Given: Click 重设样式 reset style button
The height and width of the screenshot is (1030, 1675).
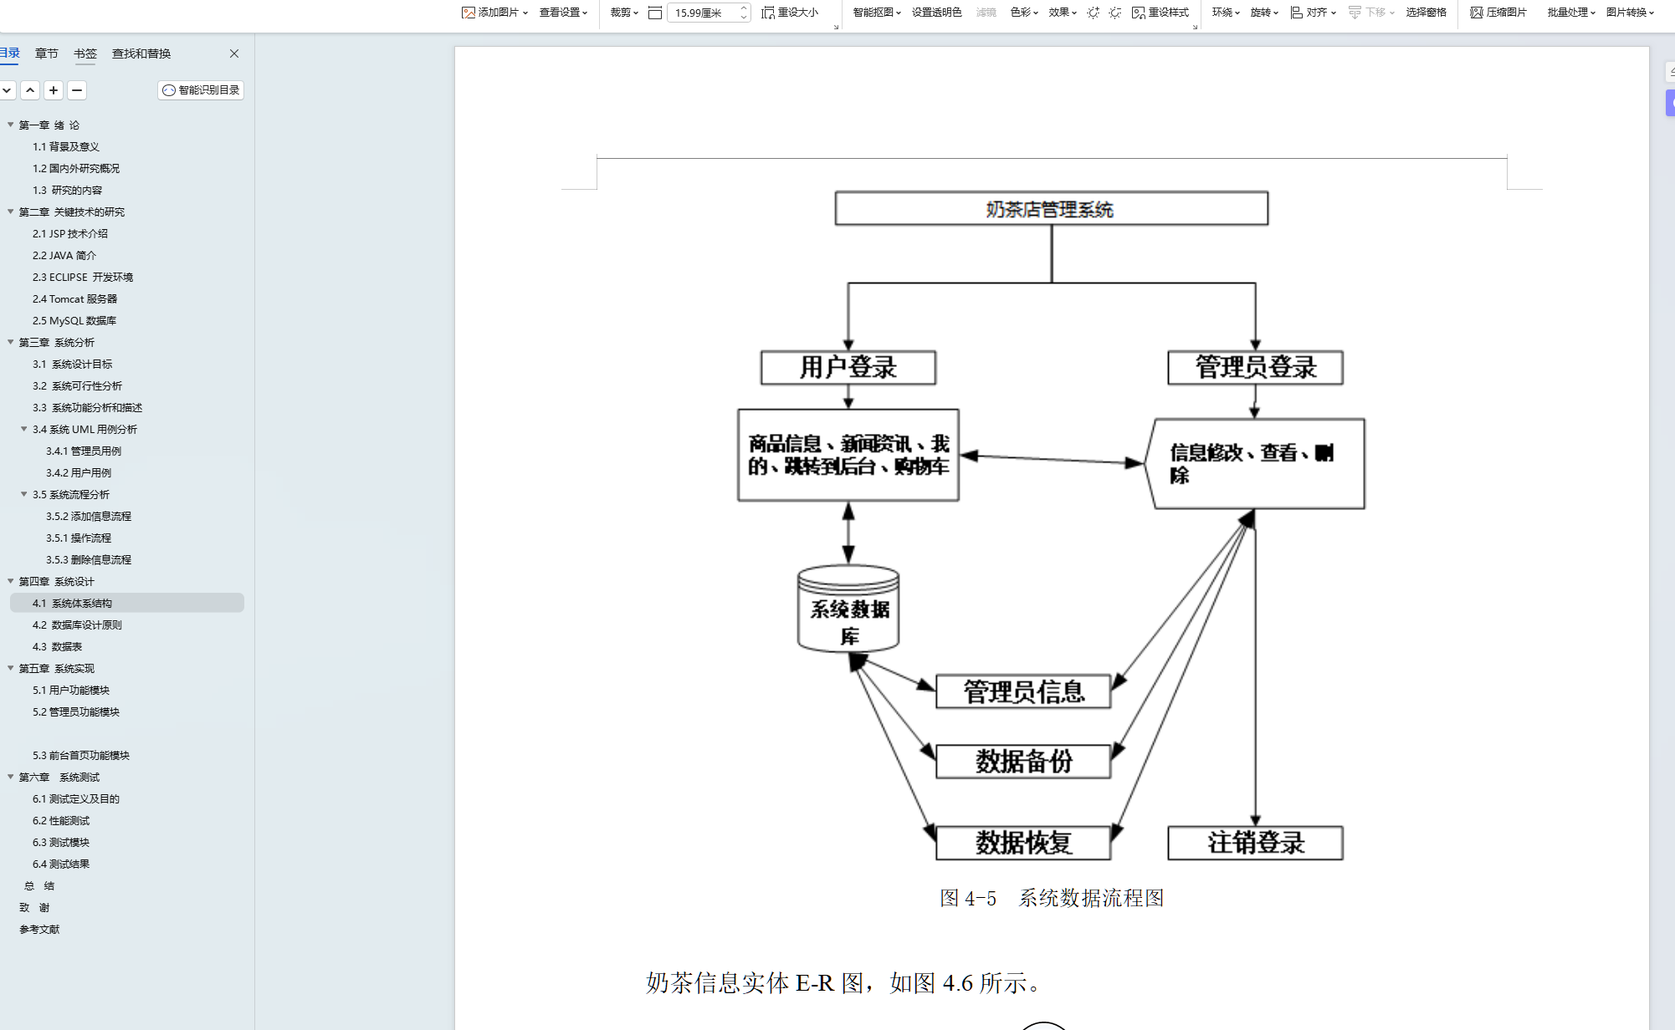Looking at the screenshot, I should click(1160, 13).
